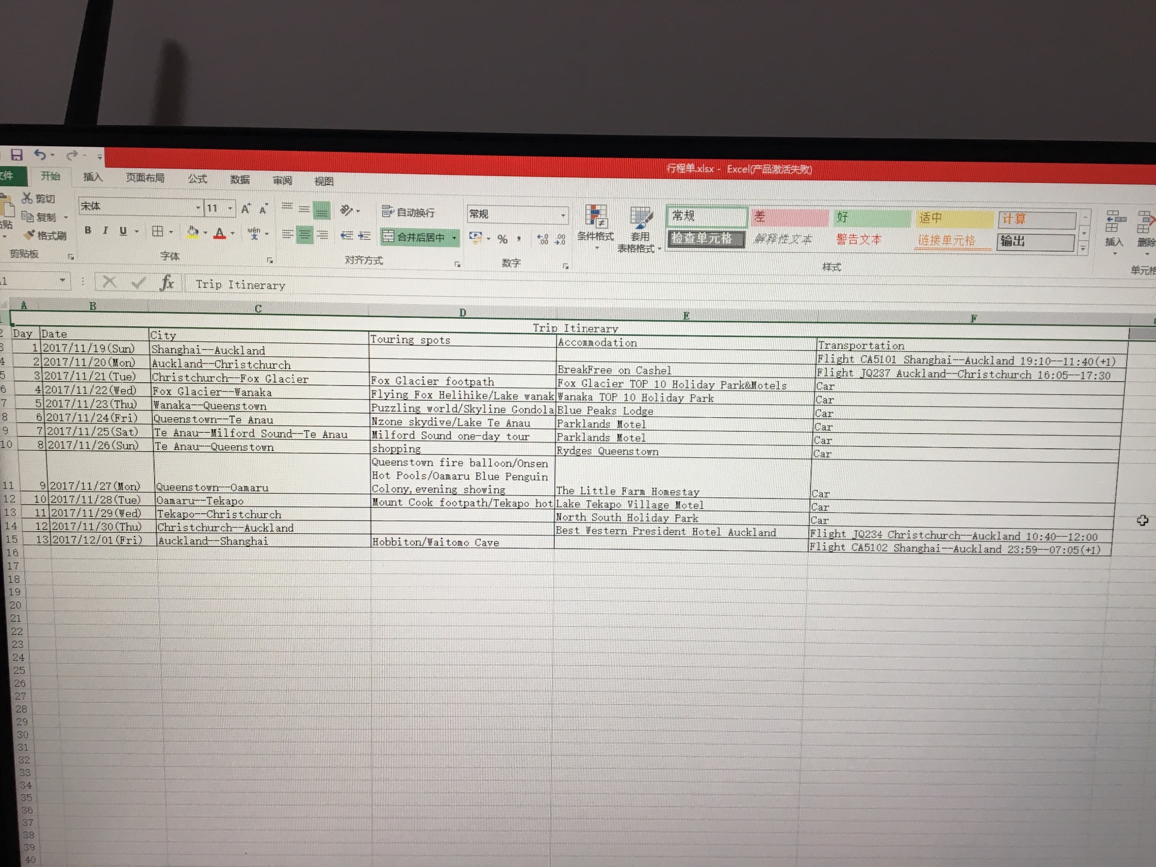Open the number format dropdown showing 常规
The width and height of the screenshot is (1156, 867).
[563, 215]
